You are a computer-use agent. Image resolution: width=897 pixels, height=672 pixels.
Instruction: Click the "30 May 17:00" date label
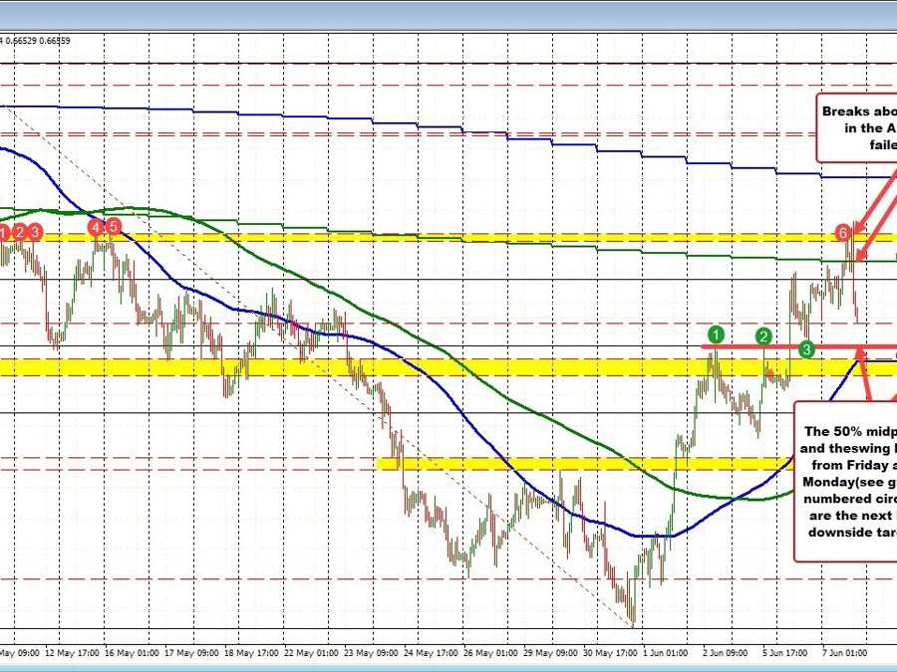coord(610,652)
